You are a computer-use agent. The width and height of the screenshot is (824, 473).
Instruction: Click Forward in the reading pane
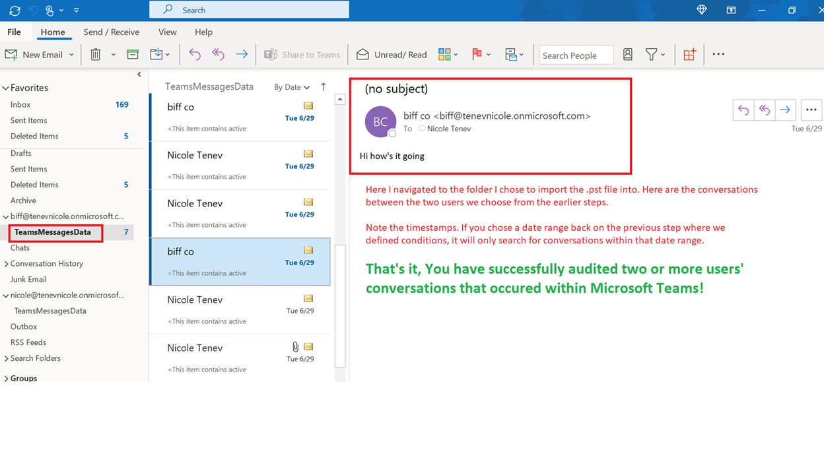pyautogui.click(x=785, y=110)
